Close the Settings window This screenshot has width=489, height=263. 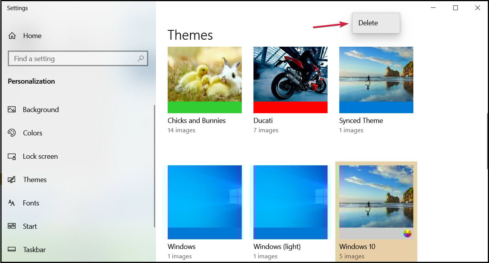point(477,8)
